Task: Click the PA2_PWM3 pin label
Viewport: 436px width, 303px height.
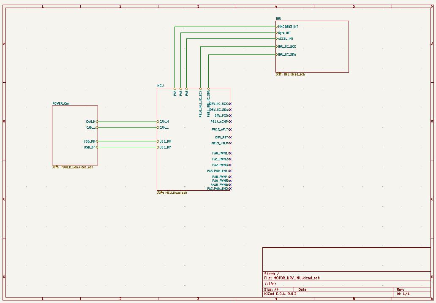Action: (x=220, y=165)
